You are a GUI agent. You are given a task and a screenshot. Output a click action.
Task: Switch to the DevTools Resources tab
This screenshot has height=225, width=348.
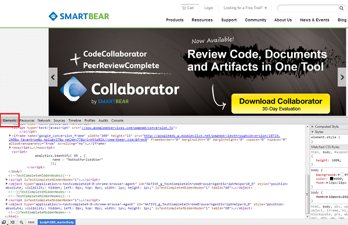click(x=27, y=120)
